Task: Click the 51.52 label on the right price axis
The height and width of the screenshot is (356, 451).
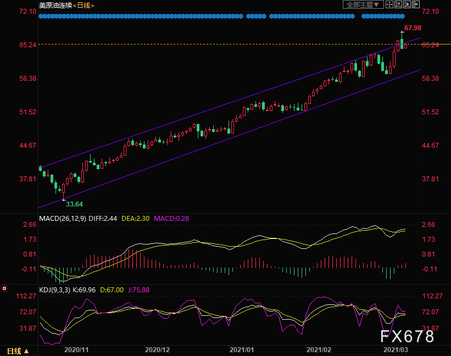Action: coord(430,112)
